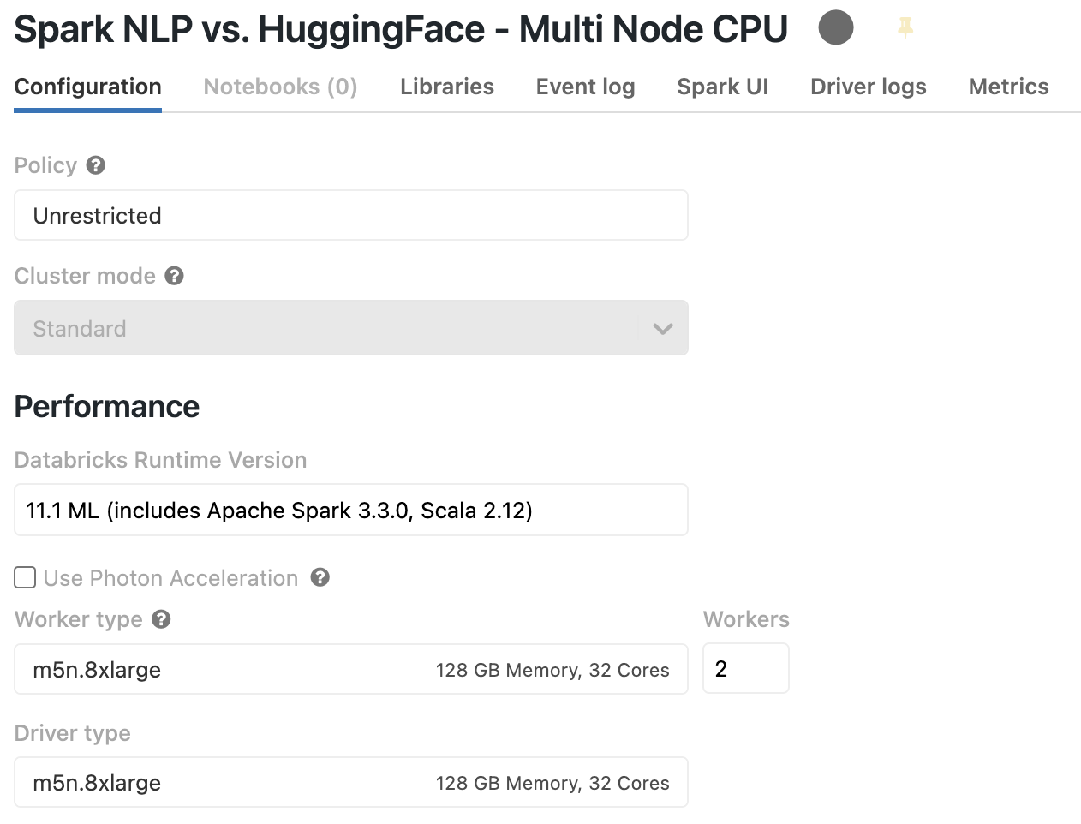Enable the Use Photon Acceleration checkbox

coord(25,578)
